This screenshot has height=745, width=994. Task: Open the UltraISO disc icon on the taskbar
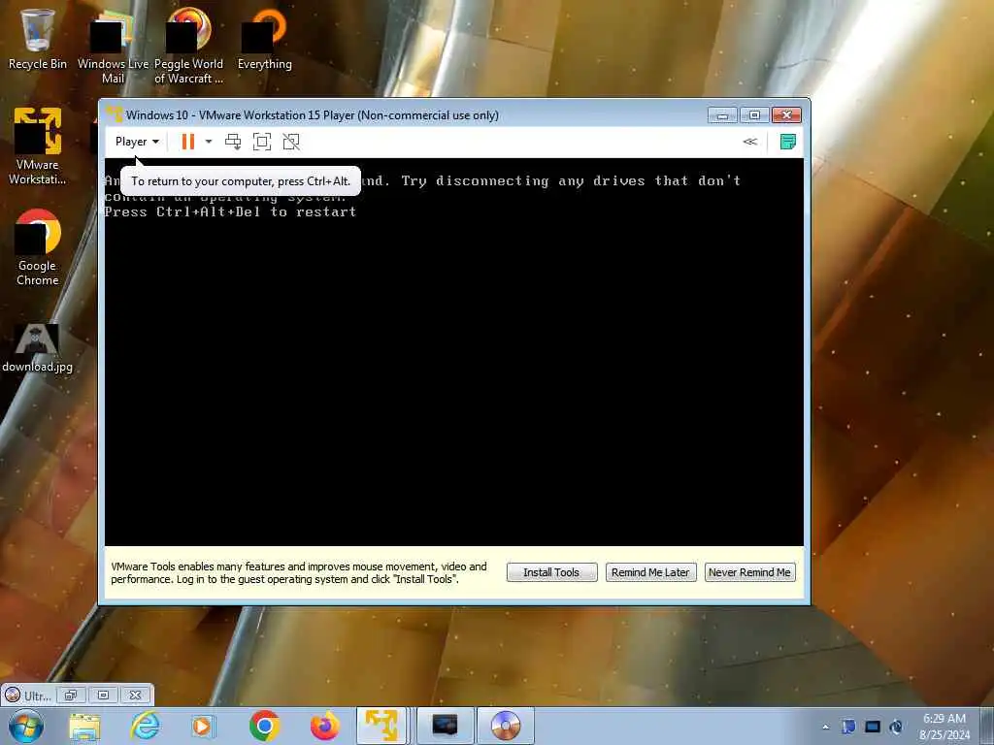tap(505, 726)
